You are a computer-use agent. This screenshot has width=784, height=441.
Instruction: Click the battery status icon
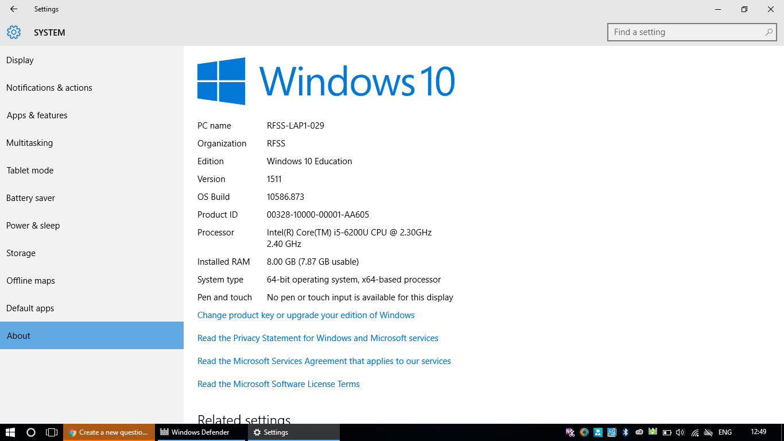[667, 432]
